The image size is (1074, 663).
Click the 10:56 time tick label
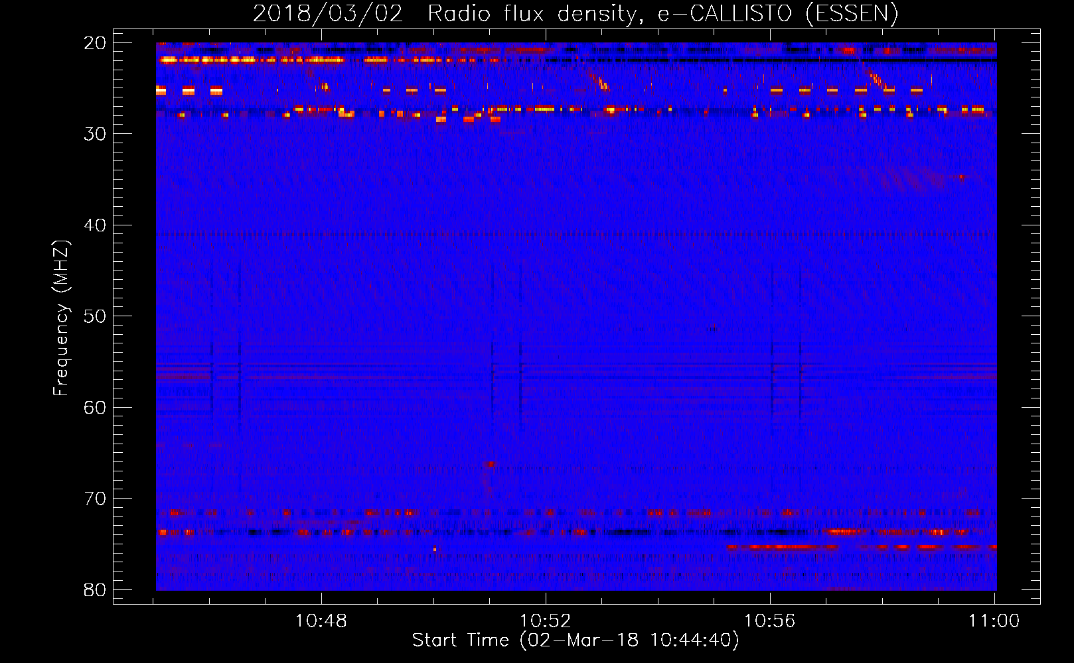[x=769, y=621]
